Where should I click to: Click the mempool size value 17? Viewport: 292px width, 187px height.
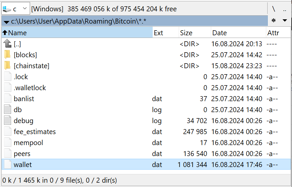[203, 143]
